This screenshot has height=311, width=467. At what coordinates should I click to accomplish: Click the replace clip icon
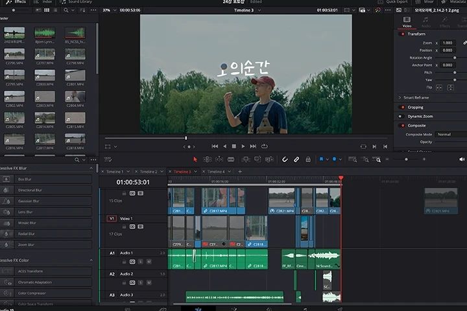pos(270,159)
